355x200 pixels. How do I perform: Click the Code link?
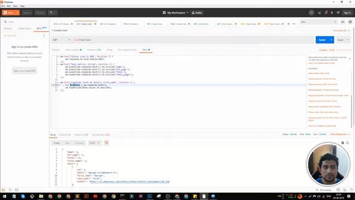click(x=332, y=50)
